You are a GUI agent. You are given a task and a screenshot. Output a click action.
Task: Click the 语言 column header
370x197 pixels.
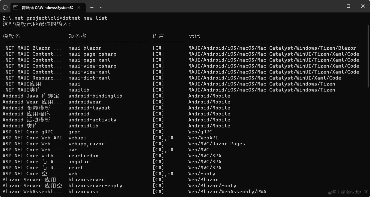click(158, 36)
